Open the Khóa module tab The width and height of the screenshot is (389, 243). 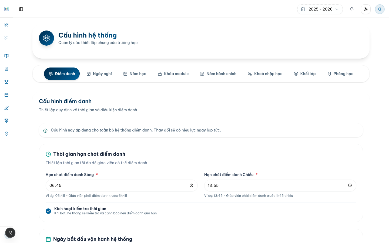[x=173, y=74]
